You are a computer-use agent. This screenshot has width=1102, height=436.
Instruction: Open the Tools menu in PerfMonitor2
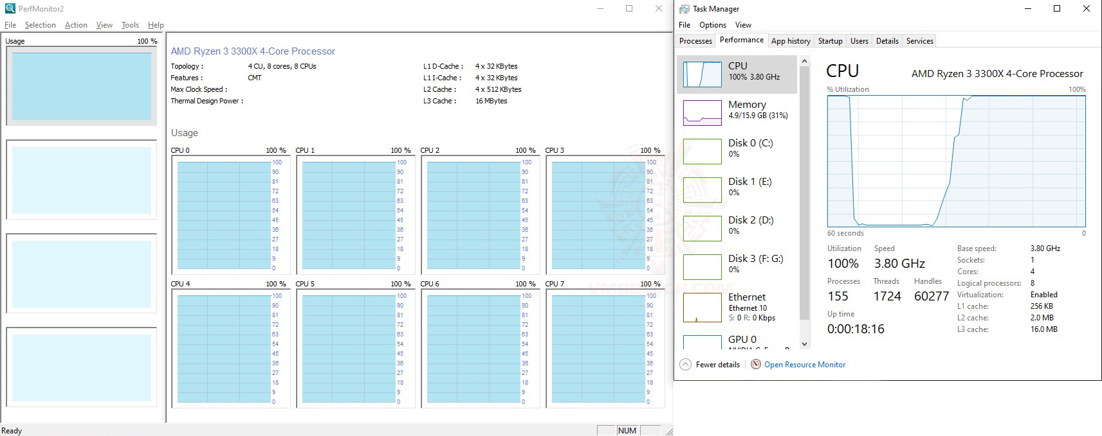[x=130, y=25]
